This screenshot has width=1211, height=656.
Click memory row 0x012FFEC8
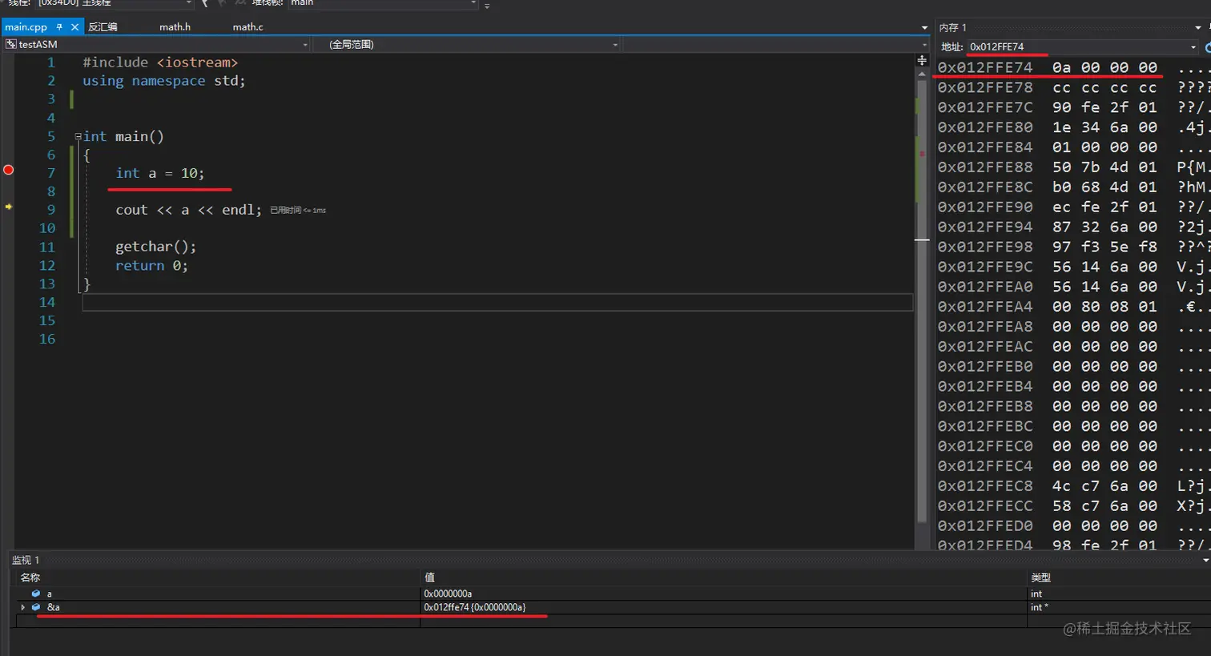point(1073,487)
